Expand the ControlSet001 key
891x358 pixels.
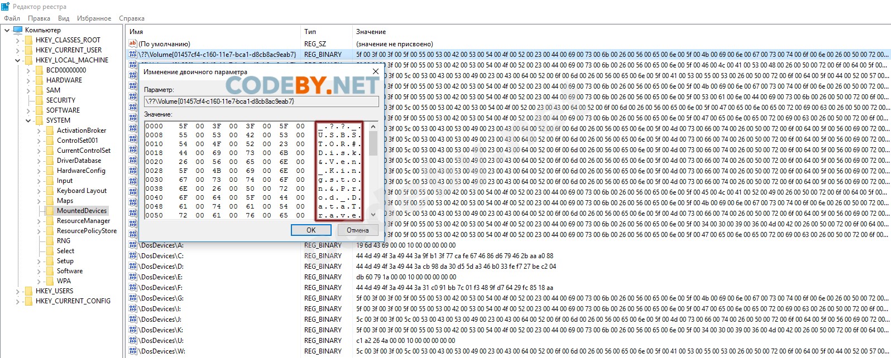pos(39,141)
